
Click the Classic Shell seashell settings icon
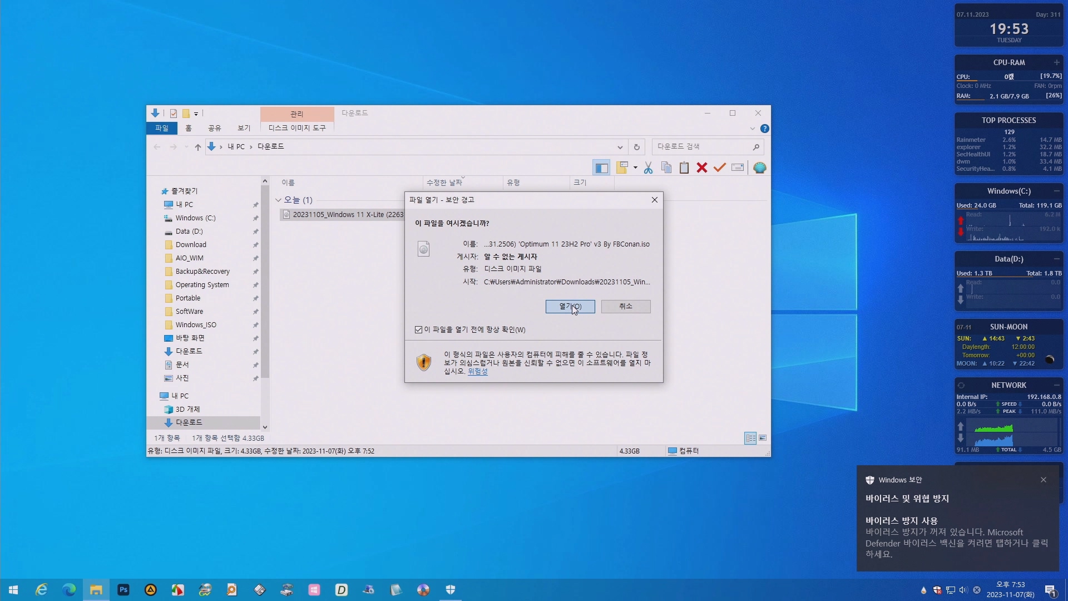(760, 168)
